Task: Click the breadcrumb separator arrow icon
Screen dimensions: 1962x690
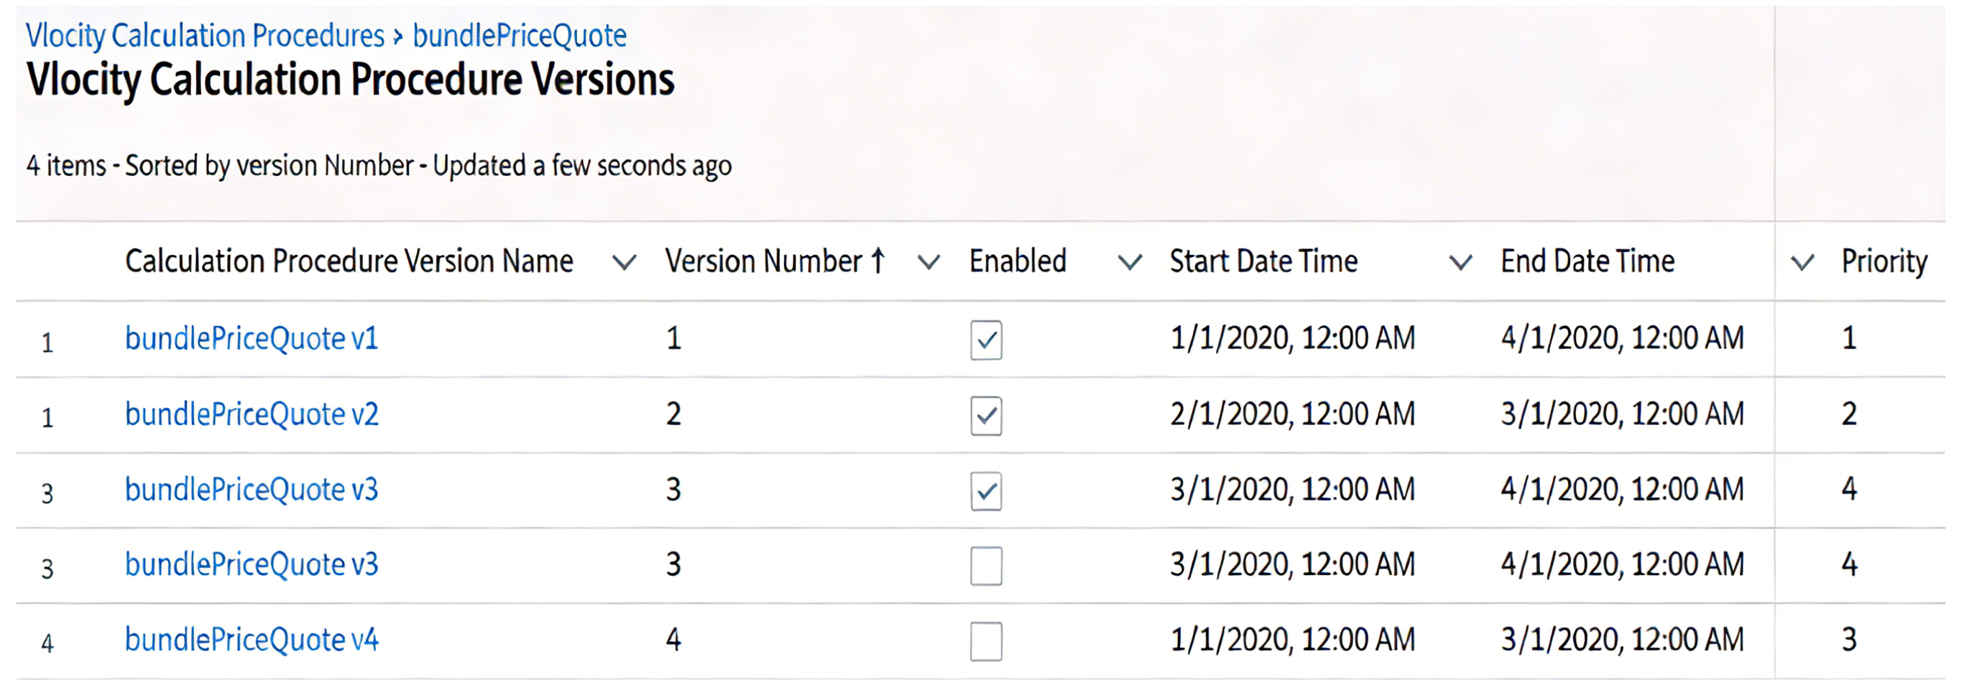Action: (x=397, y=37)
